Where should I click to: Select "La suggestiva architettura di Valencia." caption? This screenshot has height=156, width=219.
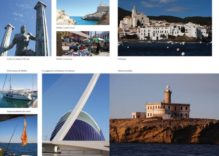[x=58, y=71]
